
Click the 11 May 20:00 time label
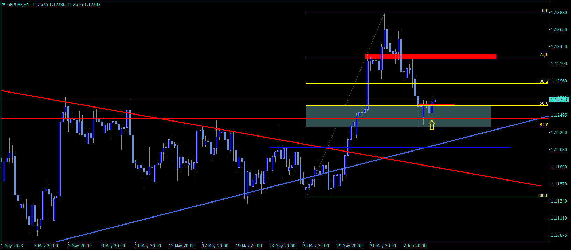(148, 246)
